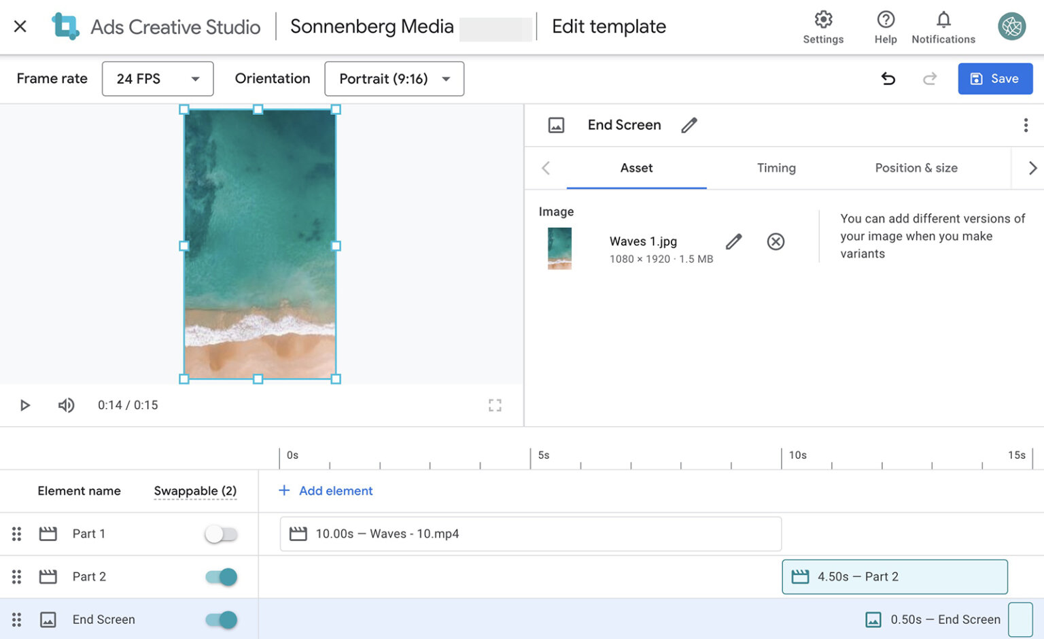This screenshot has width=1044, height=639.
Task: Switch to the Timing tab
Action: 776,168
